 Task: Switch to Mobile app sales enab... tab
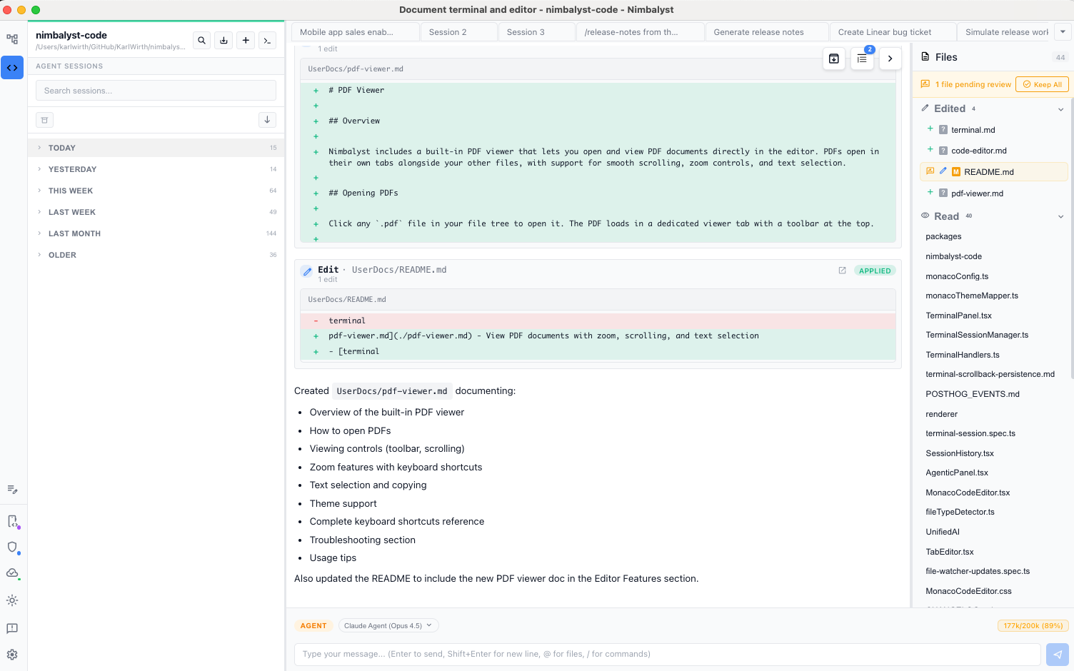pyautogui.click(x=355, y=32)
